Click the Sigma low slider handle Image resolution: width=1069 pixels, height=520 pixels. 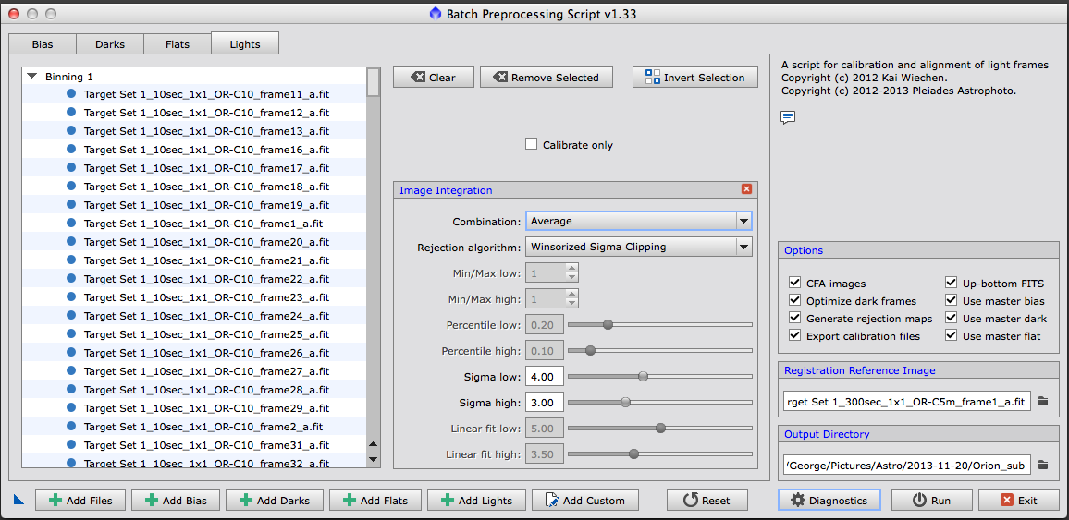[x=643, y=376]
